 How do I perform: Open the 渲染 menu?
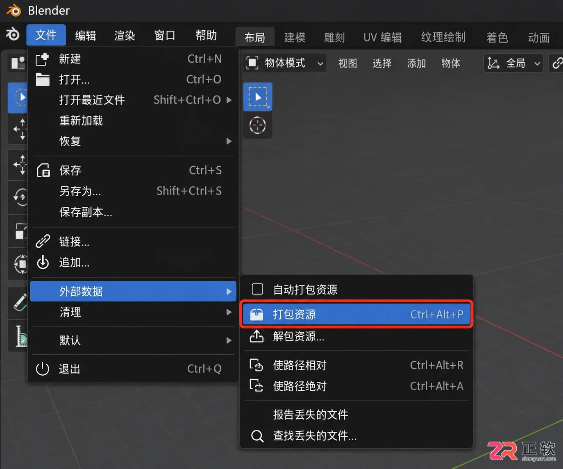tap(125, 36)
